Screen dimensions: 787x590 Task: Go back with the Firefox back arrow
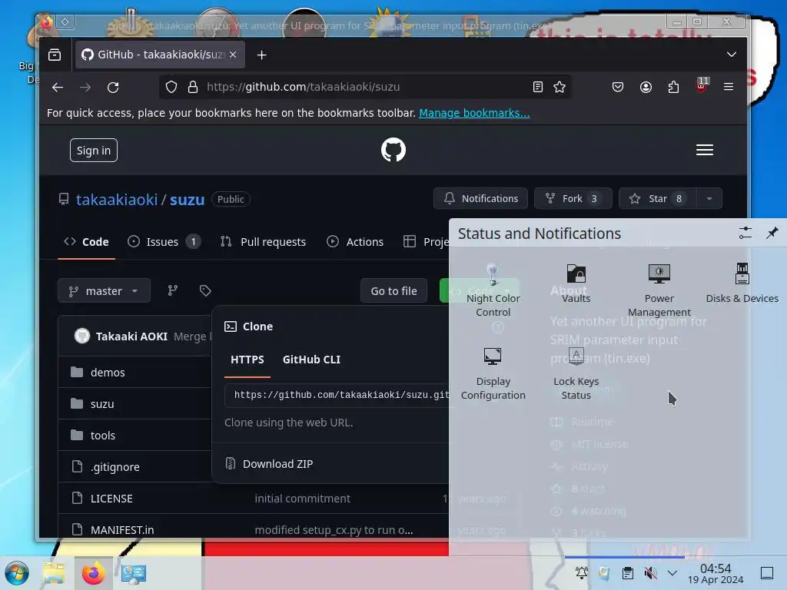pyautogui.click(x=58, y=88)
